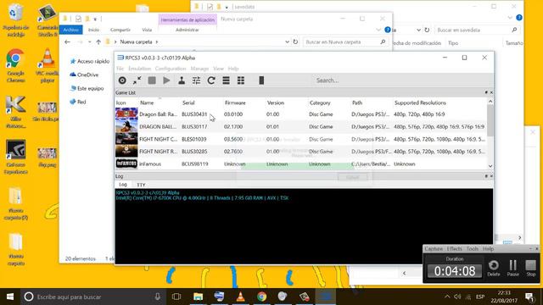Open the Emulation menu in RPCS3
Screen dimensions: 543x305
pyautogui.click(x=139, y=69)
